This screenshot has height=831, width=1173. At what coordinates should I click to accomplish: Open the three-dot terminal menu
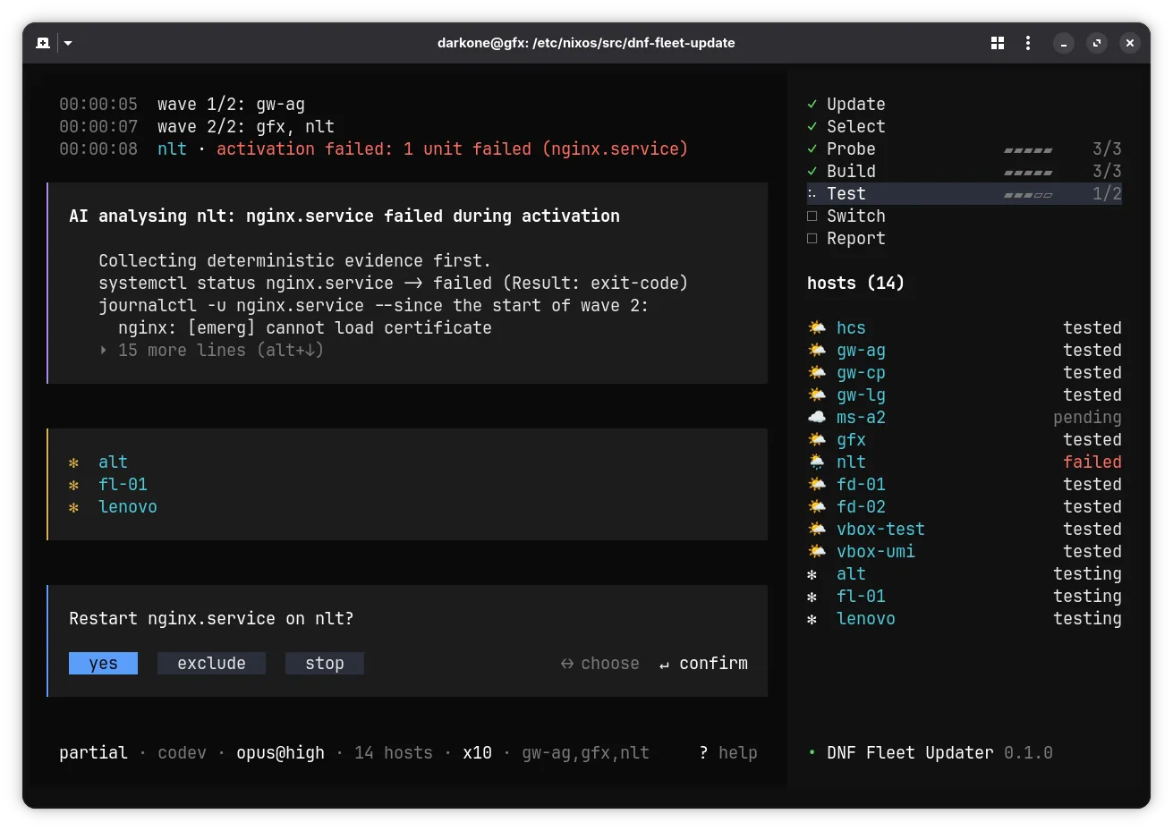(1028, 43)
